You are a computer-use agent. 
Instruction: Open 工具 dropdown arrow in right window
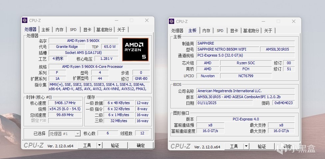[x=246, y=147]
